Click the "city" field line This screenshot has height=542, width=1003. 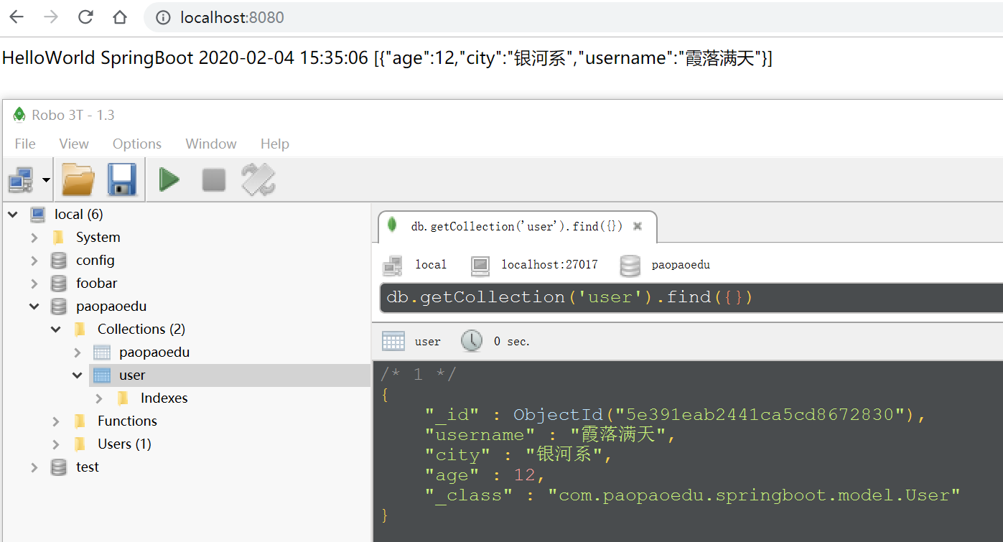(x=518, y=455)
